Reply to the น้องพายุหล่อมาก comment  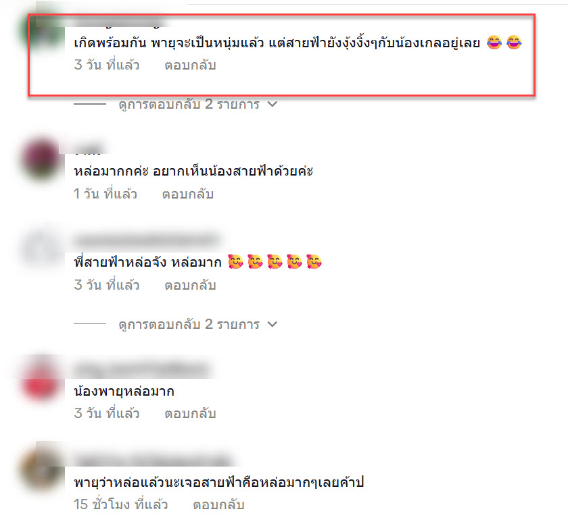pyautogui.click(x=190, y=413)
